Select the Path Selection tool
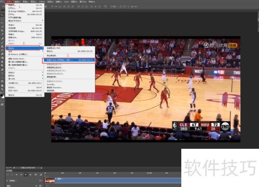Viewport: 259px width, 187px height. point(2,77)
